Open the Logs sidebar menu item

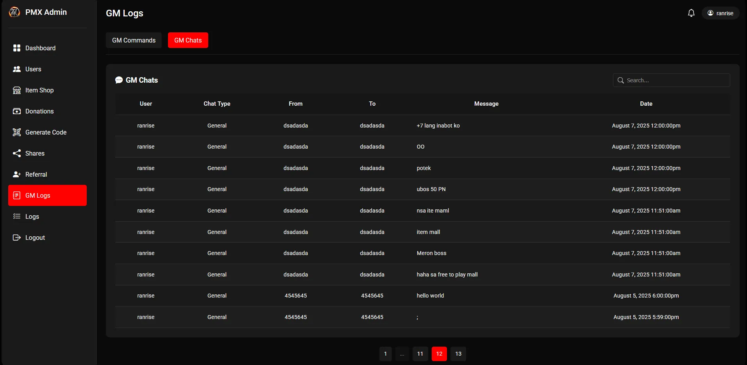click(x=32, y=216)
